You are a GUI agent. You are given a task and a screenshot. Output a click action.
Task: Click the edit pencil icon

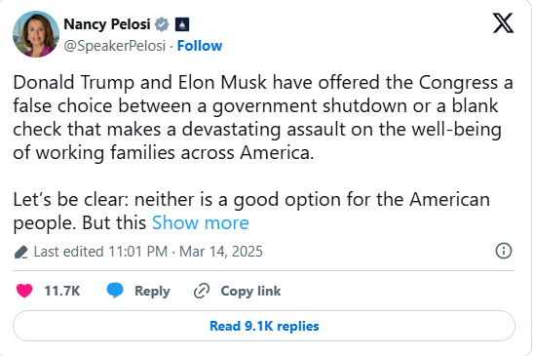coord(21,252)
